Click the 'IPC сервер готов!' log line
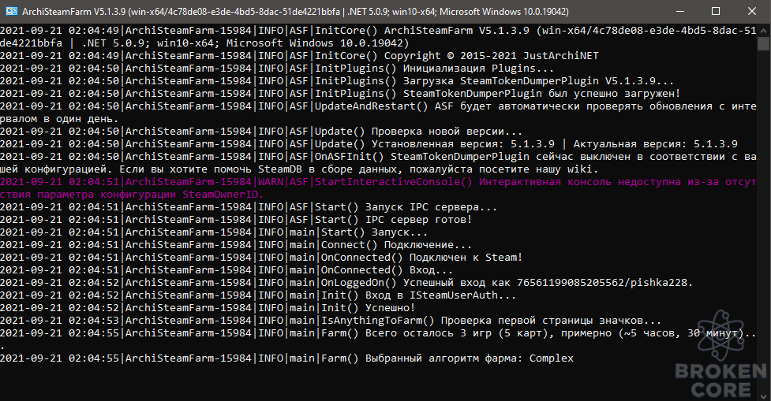 (236, 220)
